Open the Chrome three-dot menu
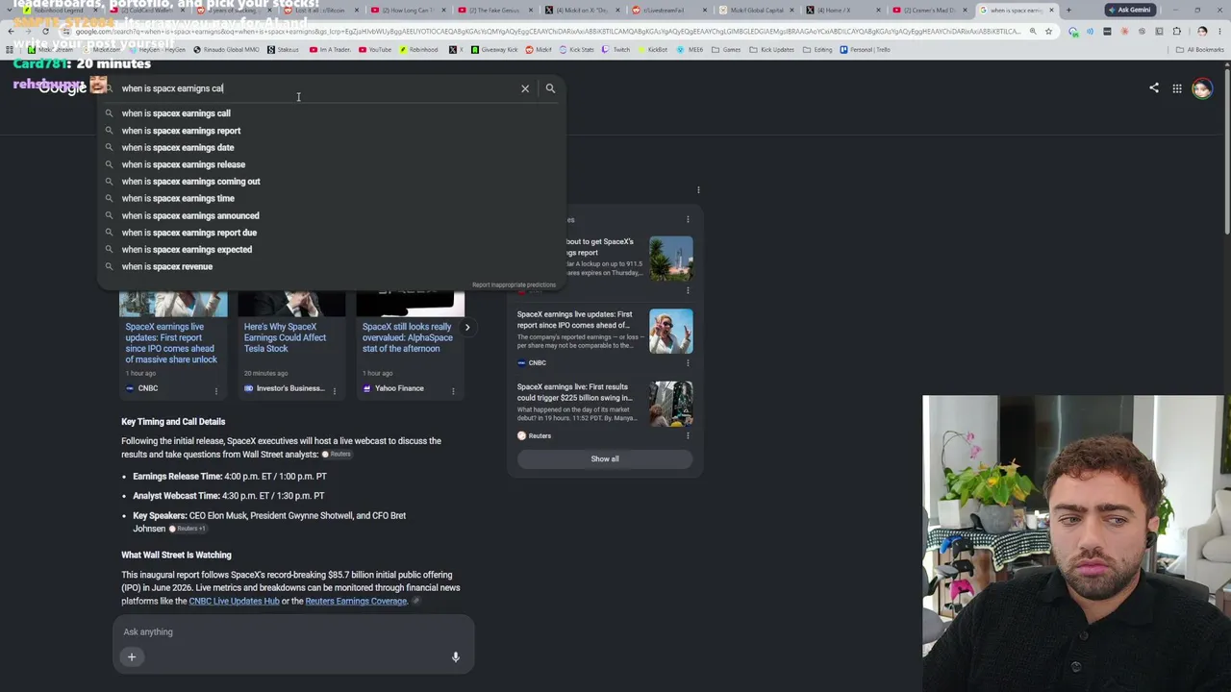The width and height of the screenshot is (1231, 692). click(1219, 31)
